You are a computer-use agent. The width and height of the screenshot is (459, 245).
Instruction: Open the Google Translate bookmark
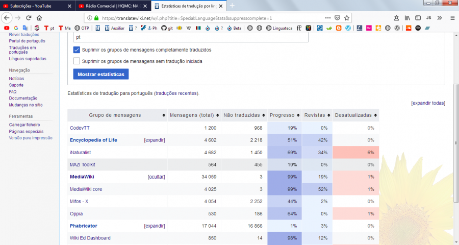pos(25,28)
